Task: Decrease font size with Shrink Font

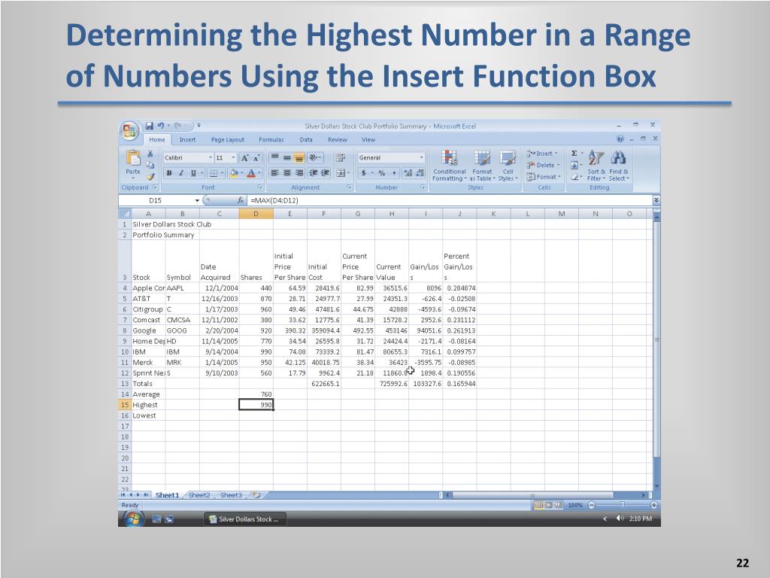Action: 256,158
